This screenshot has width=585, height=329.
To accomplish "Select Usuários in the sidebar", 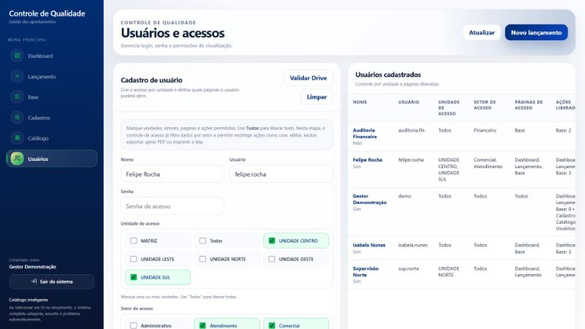I will click(52, 159).
